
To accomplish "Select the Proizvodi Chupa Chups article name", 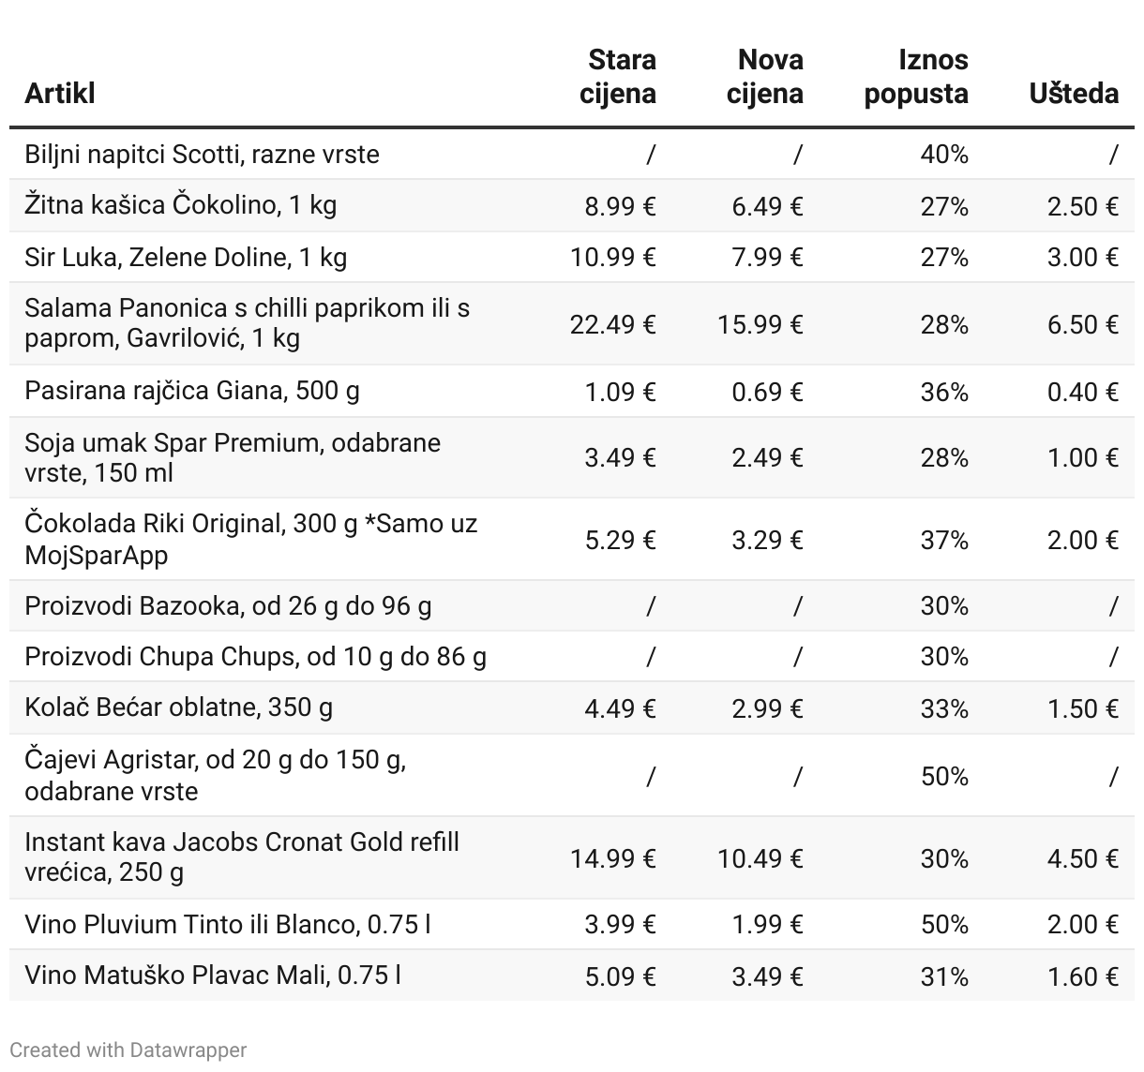I will [255, 657].
